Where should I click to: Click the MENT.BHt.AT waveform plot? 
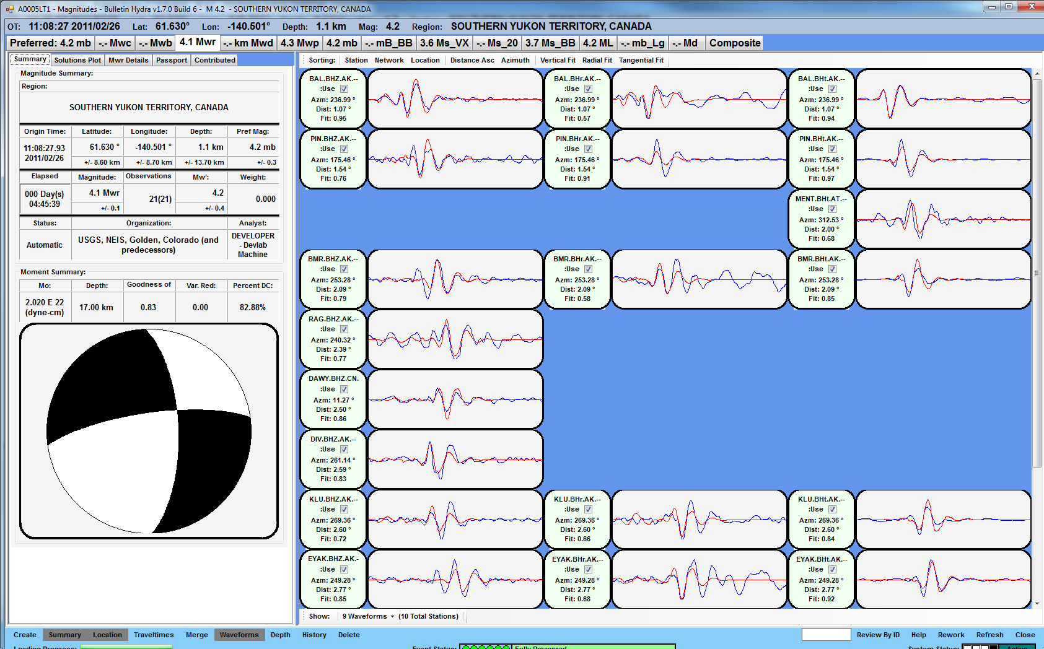pos(944,219)
